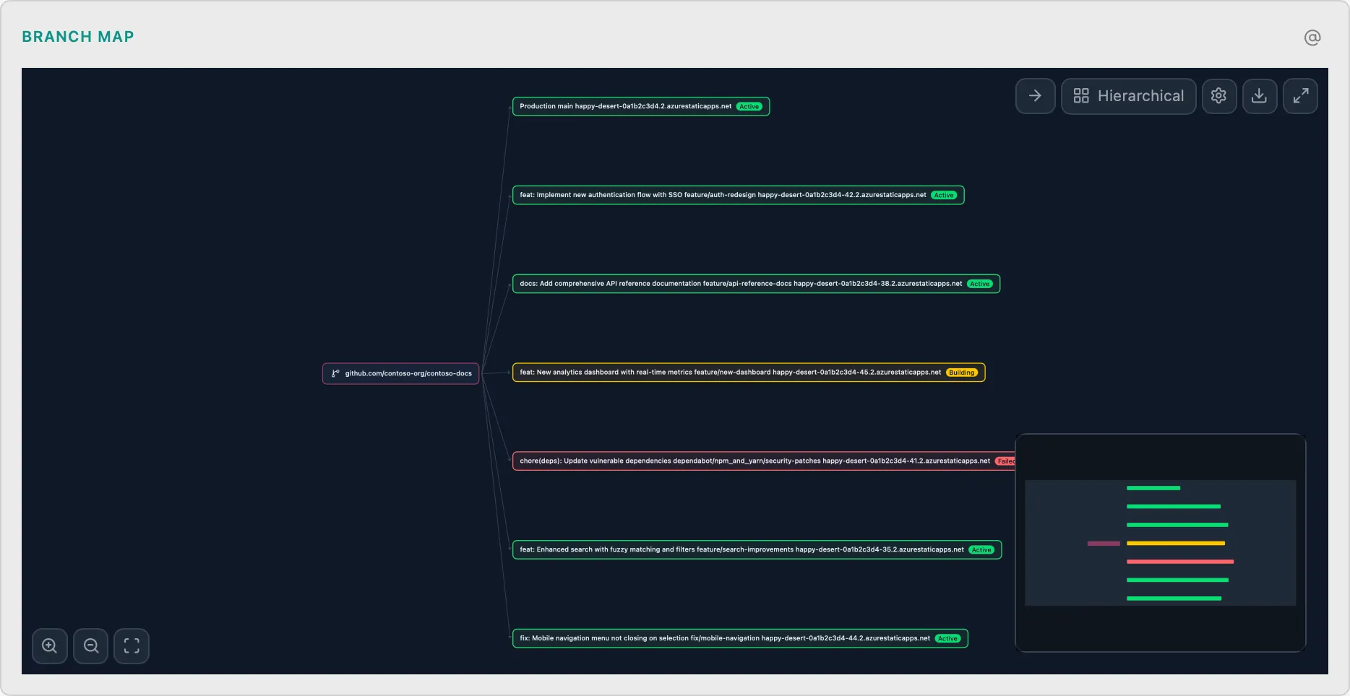Click the minimap overview panel
Screen dimensions: 1350x696
[x=1160, y=543]
